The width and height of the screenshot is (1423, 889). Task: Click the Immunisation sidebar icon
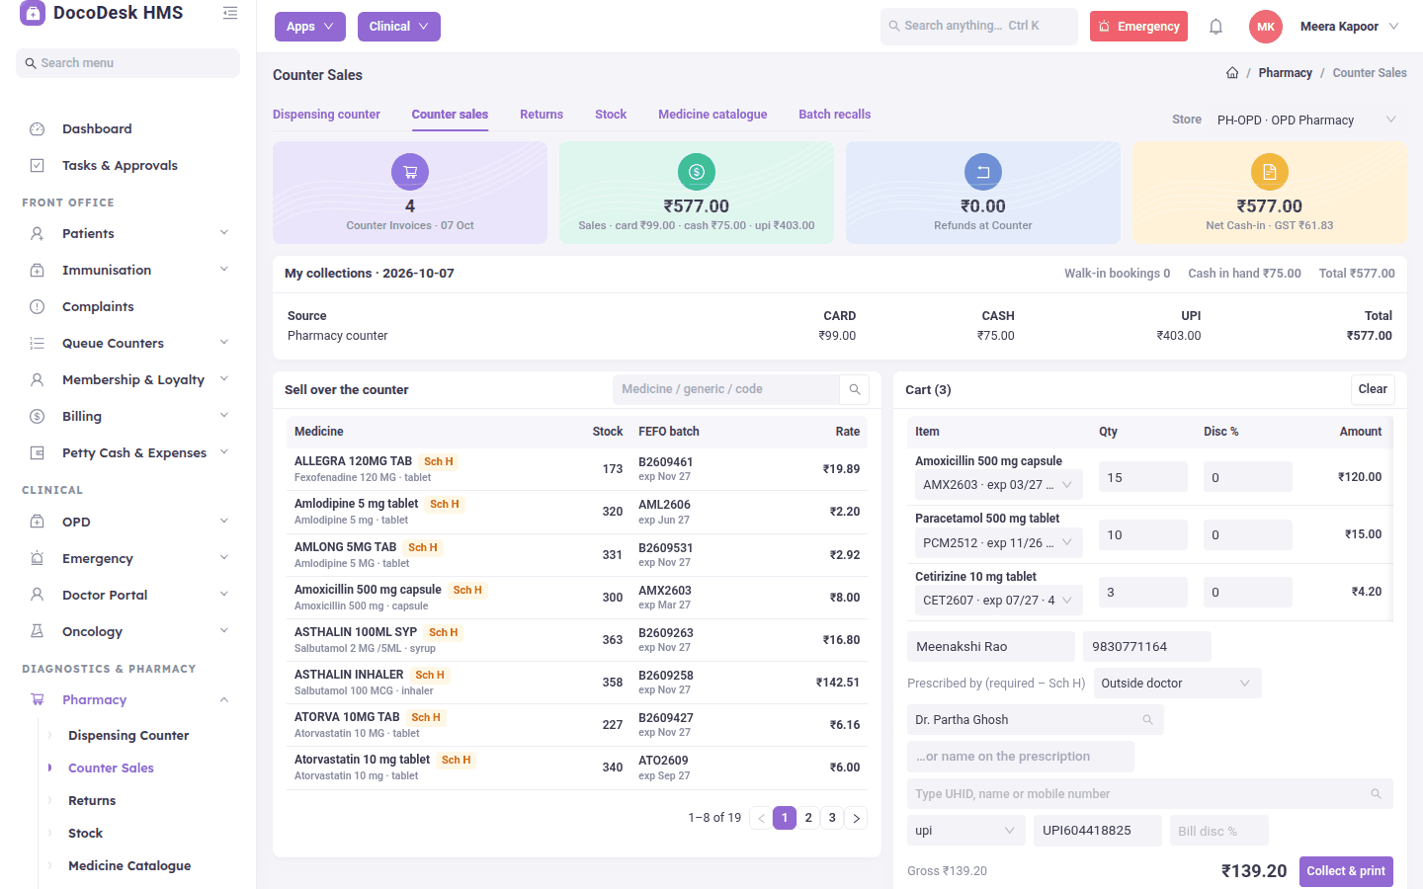point(38,271)
